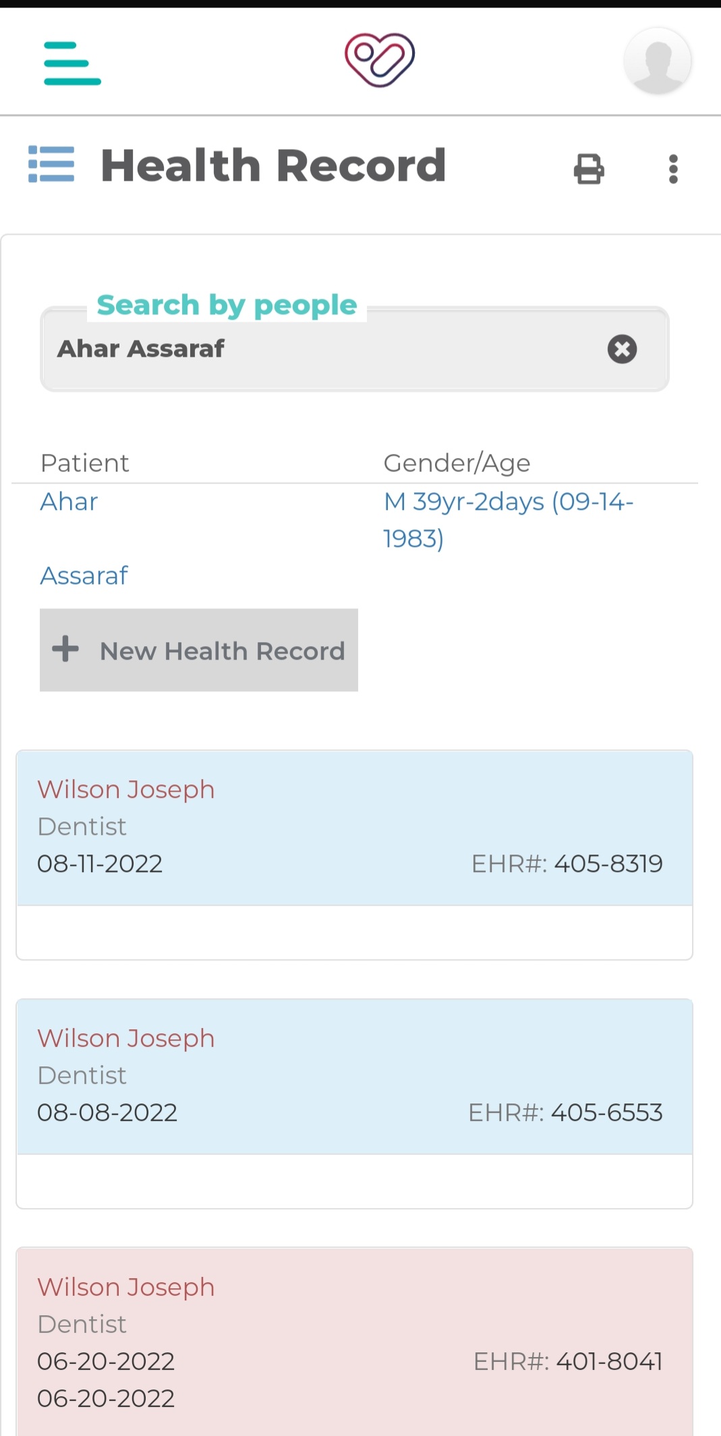Print the health record
This screenshot has width=721, height=1436.
587,169
